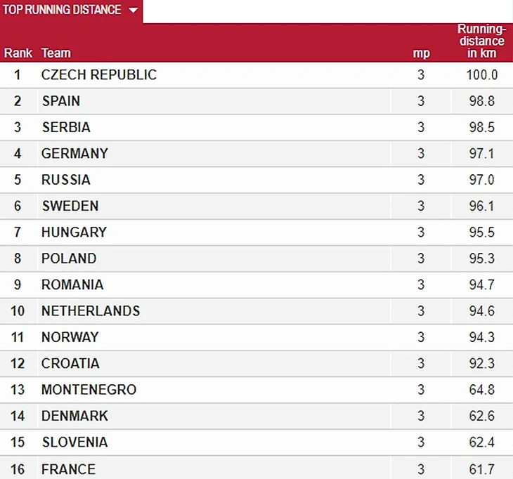Click the Croatia team name
This screenshot has height=479, width=513.
click(x=70, y=363)
